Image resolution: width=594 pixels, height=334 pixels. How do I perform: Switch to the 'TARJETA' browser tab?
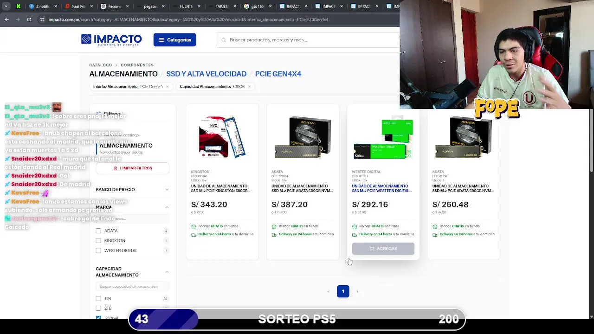point(221,6)
